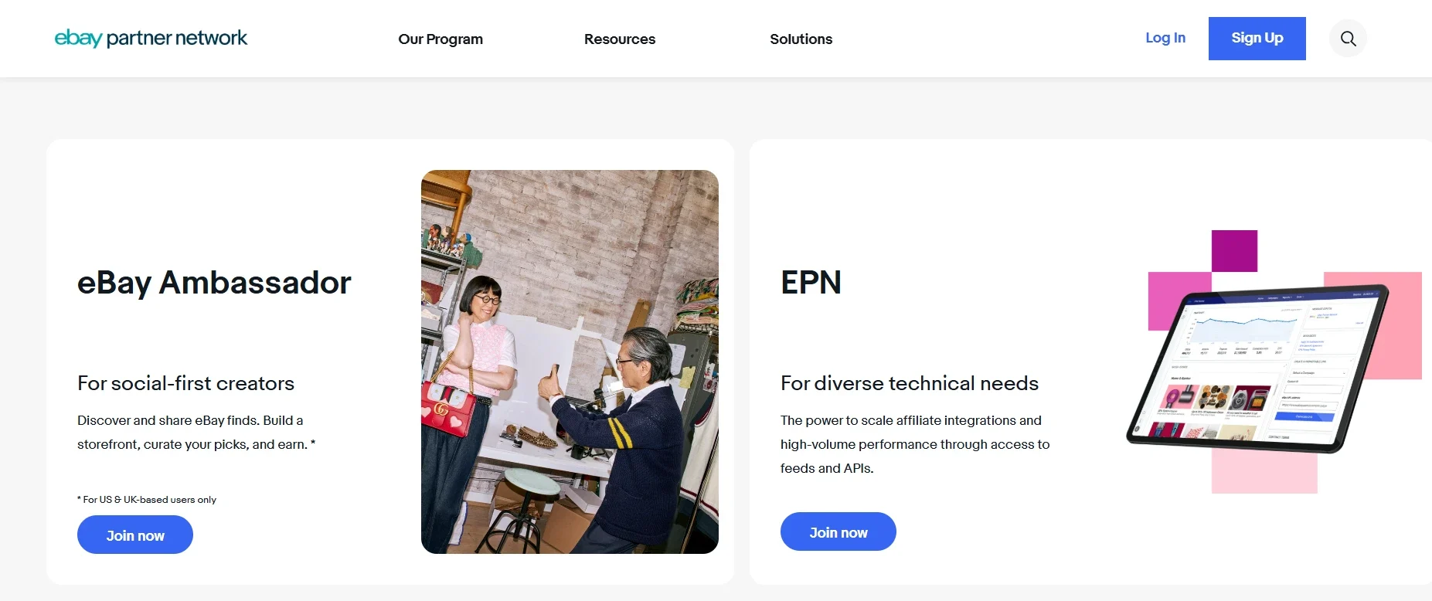Click the EPN tablet dashboard illustration
This screenshot has height=601, width=1432.
coord(1274,362)
